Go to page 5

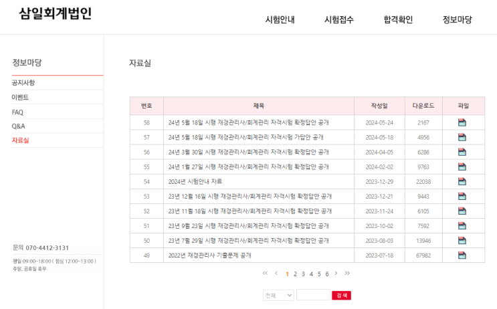click(319, 274)
